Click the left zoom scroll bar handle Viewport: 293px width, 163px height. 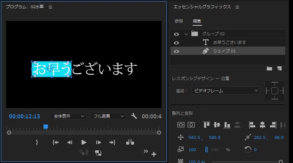point(9,133)
